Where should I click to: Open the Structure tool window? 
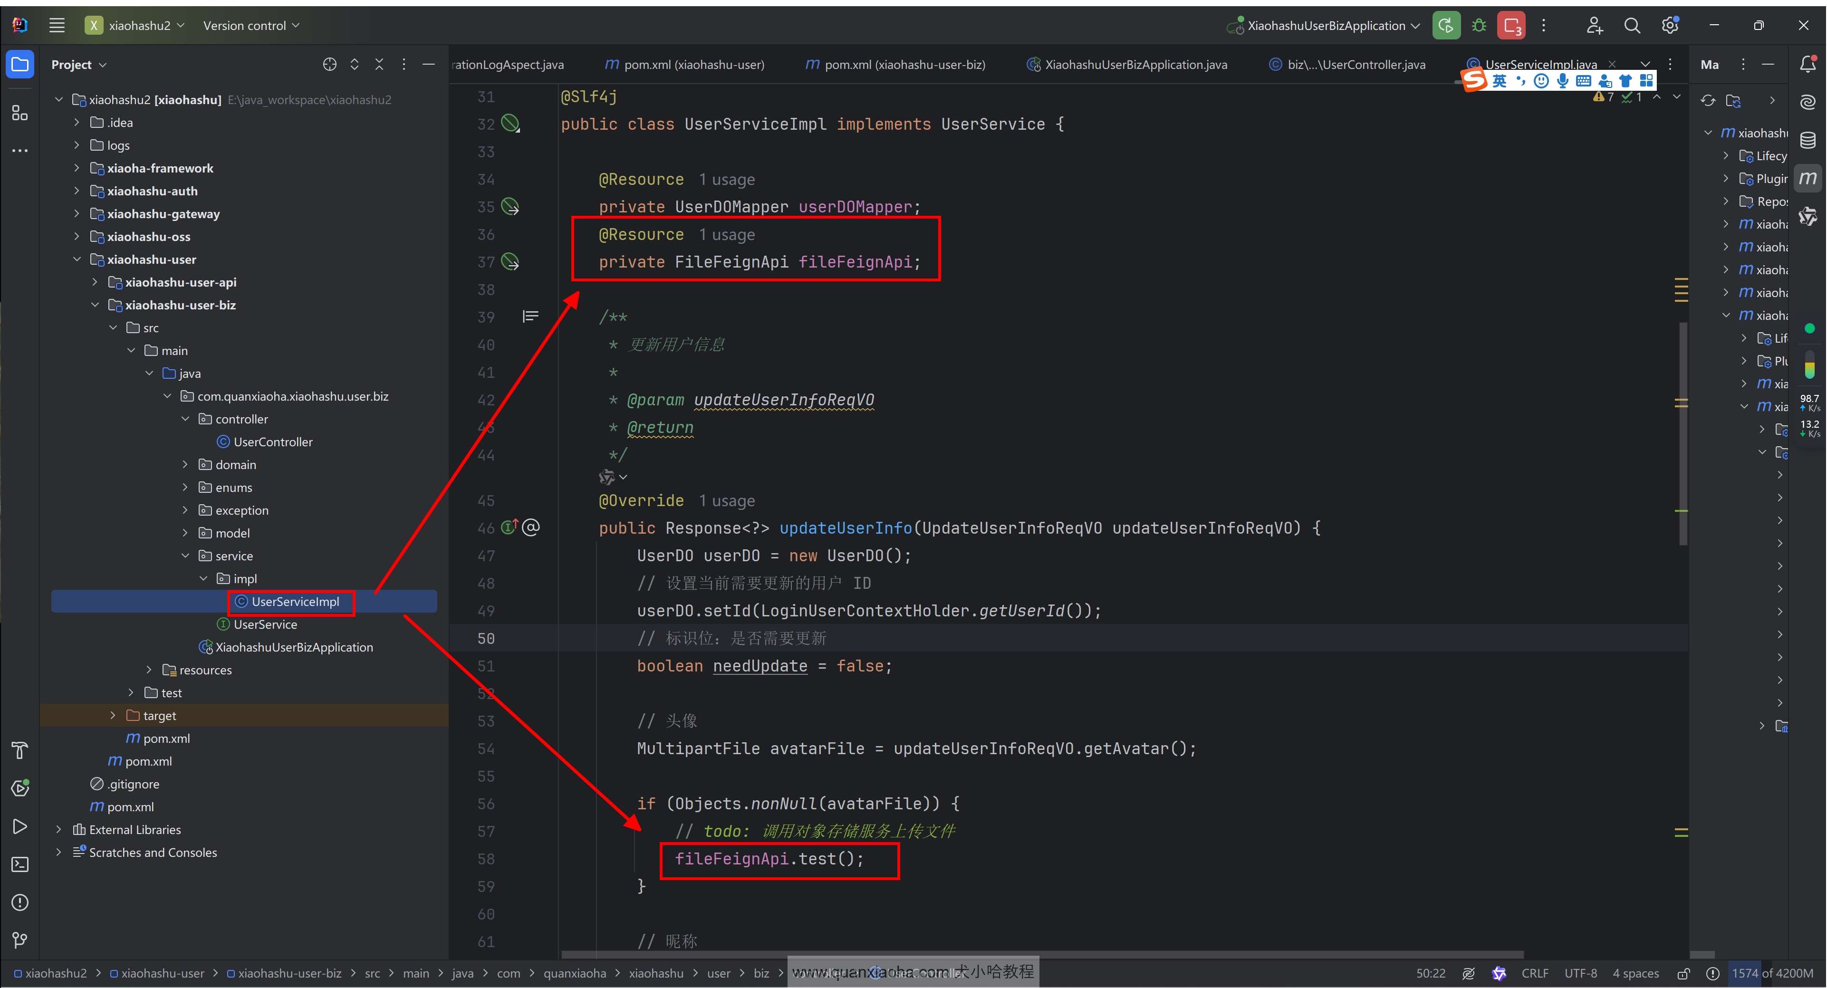click(x=20, y=113)
